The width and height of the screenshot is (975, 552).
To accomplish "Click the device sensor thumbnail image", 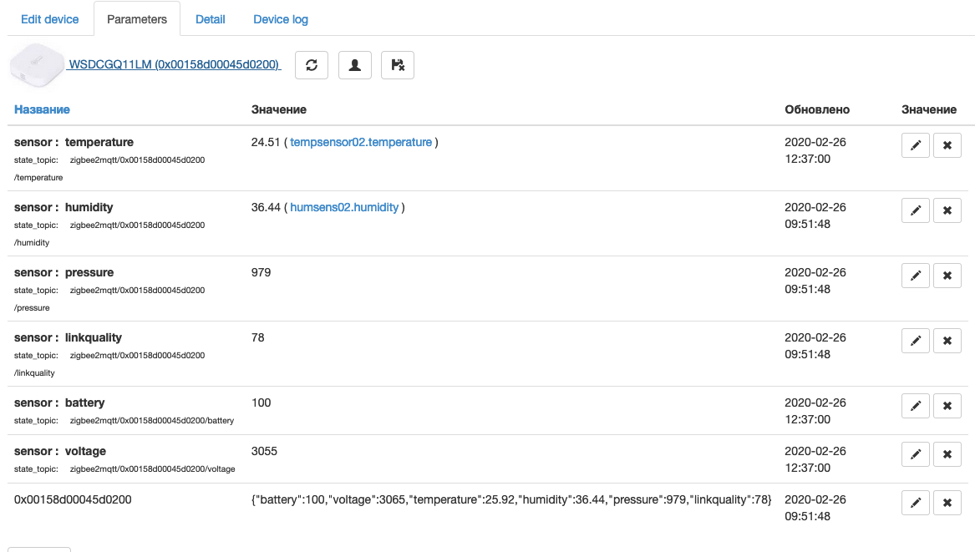I will point(38,64).
